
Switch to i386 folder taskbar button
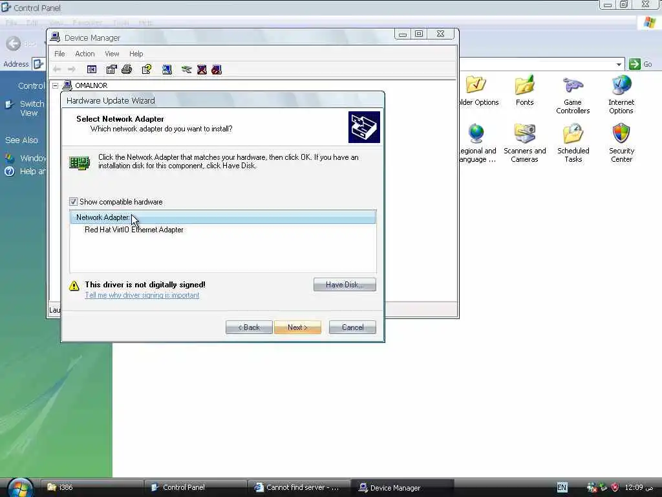click(91, 487)
